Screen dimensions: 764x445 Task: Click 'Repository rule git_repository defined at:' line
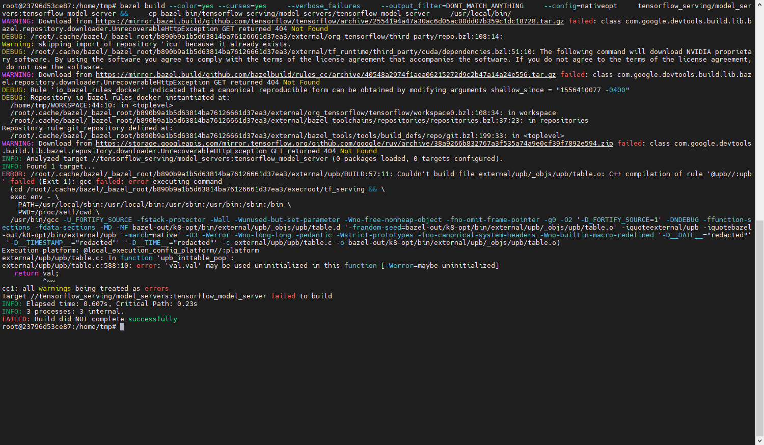[x=88, y=128]
